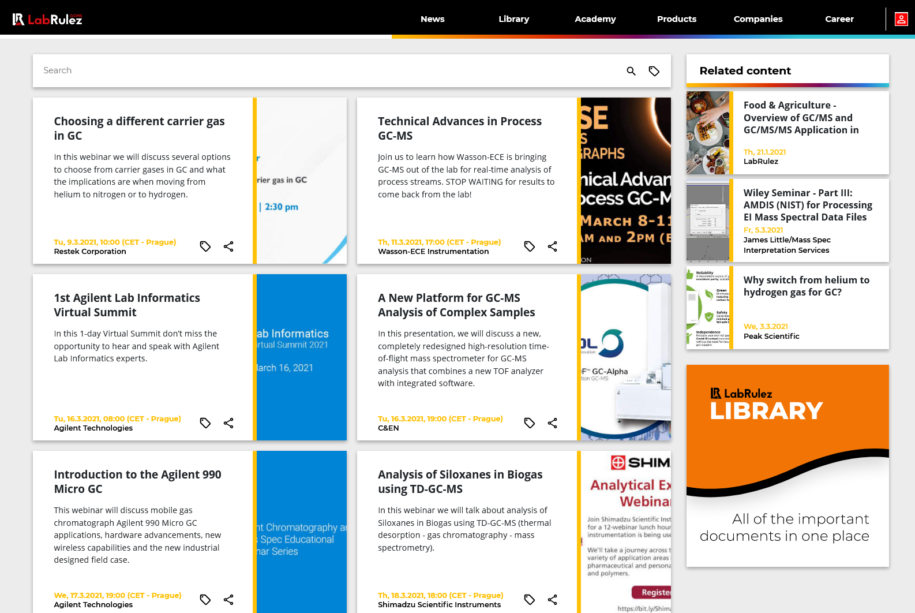Open Choosing a different carrier gas in GC title

click(x=140, y=128)
